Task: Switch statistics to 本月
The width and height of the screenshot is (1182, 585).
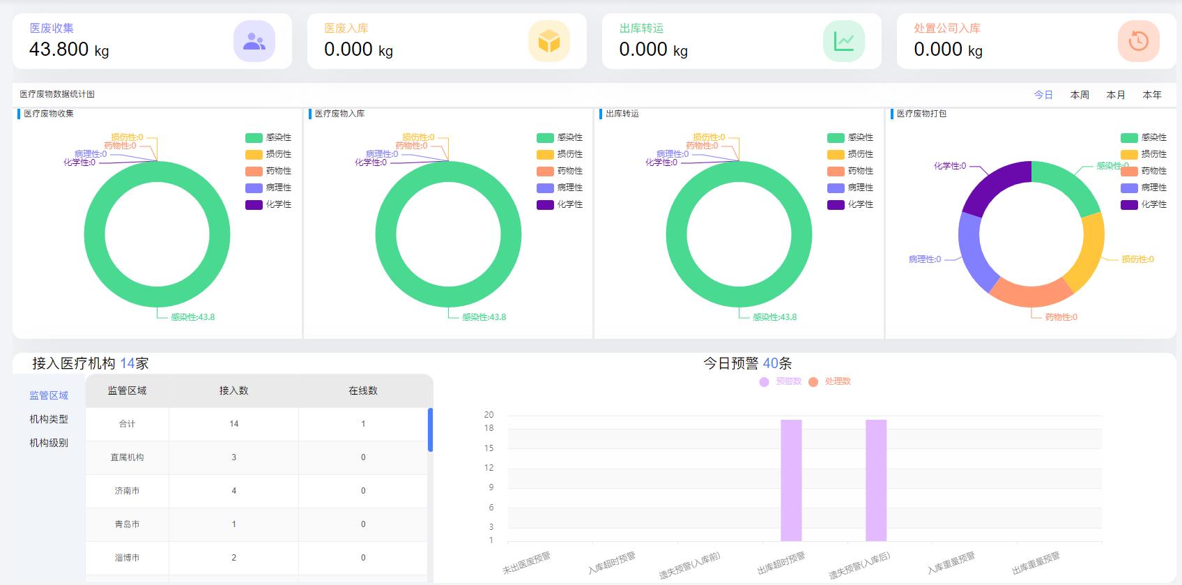Action: (1115, 95)
